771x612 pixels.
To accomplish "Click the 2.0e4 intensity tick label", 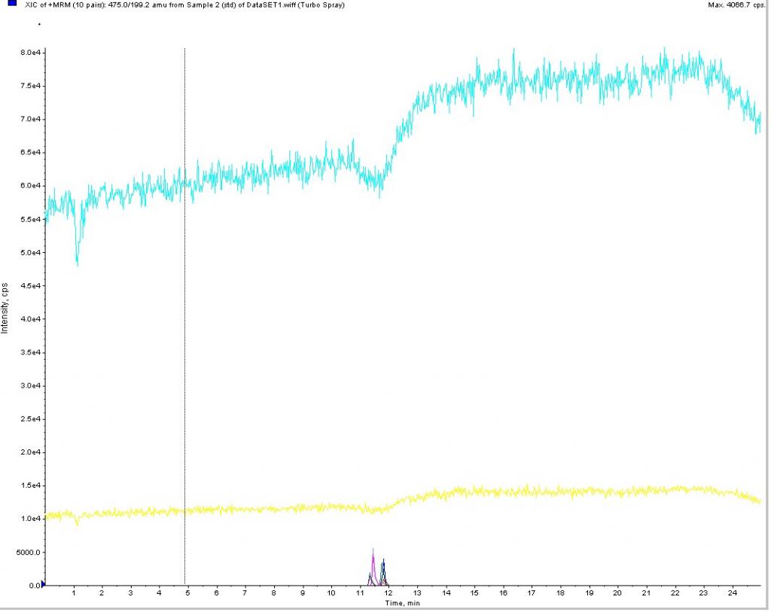I will coord(30,452).
